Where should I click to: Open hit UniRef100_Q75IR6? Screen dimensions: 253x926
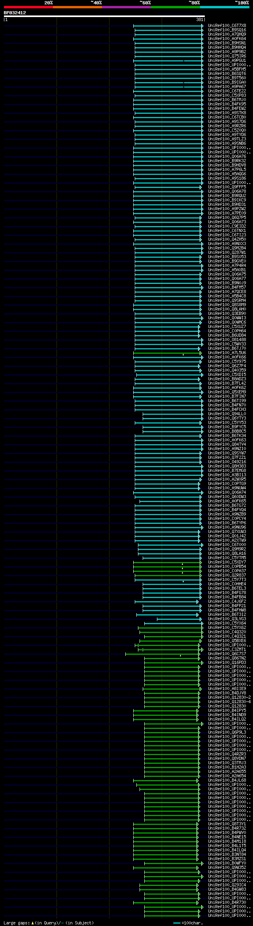pos(227,56)
